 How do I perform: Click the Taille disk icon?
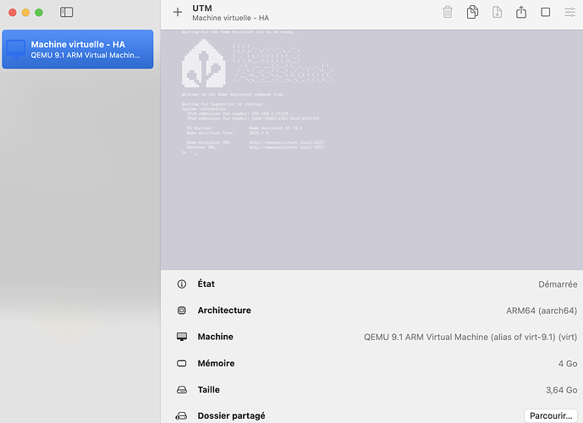[182, 389]
